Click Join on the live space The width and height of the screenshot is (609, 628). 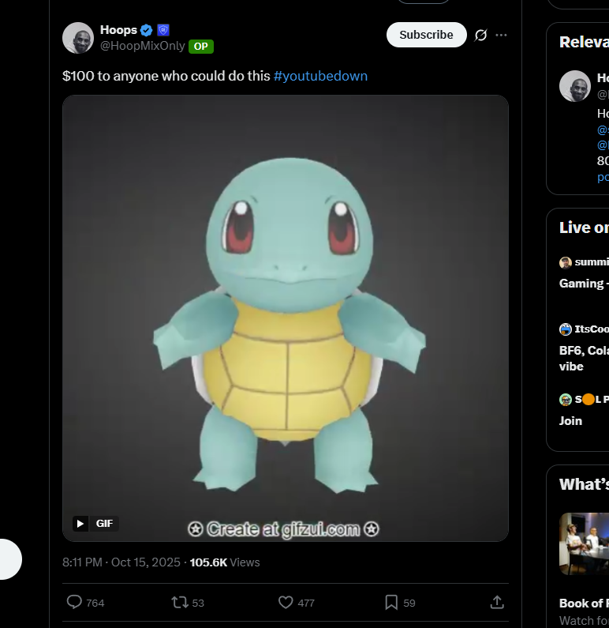(570, 421)
